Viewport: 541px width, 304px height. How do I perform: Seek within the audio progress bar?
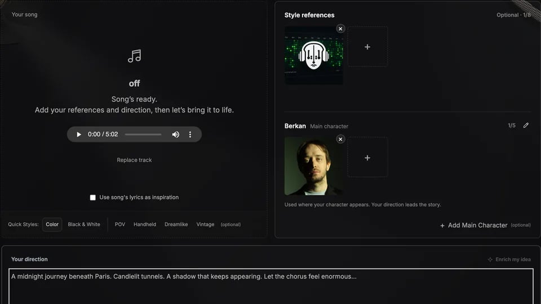tap(143, 135)
